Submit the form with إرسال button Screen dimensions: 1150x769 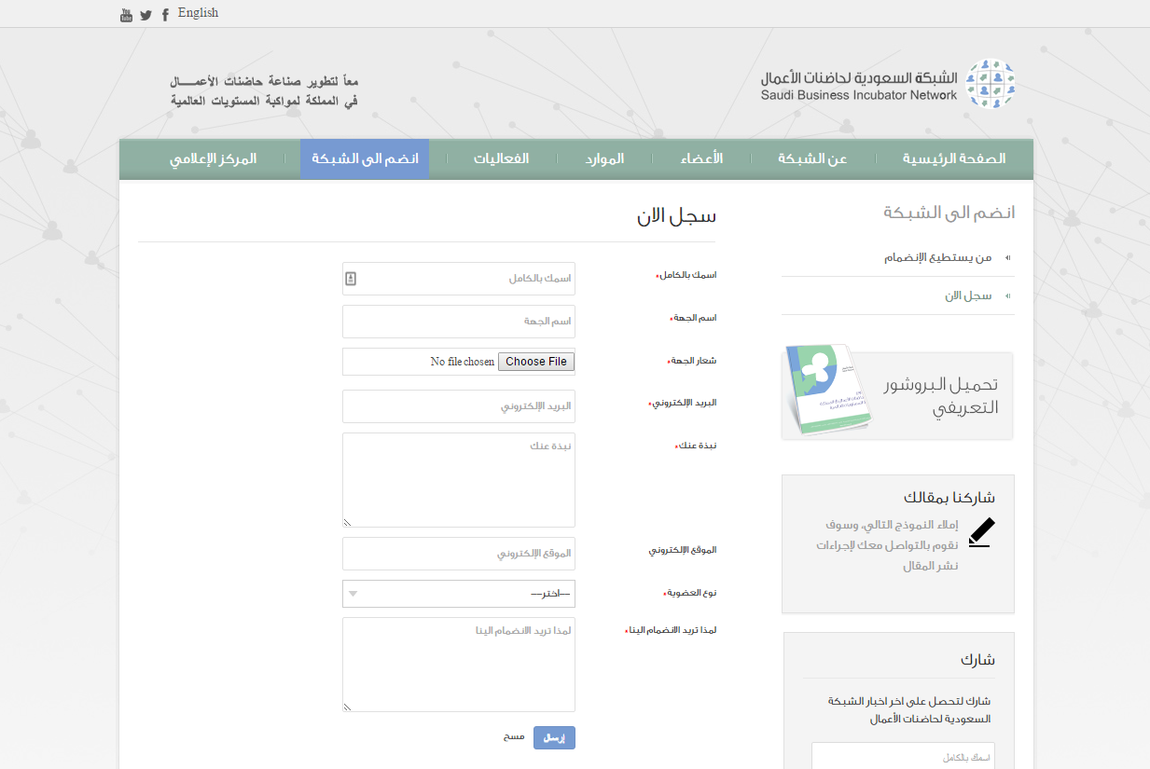[x=554, y=737]
